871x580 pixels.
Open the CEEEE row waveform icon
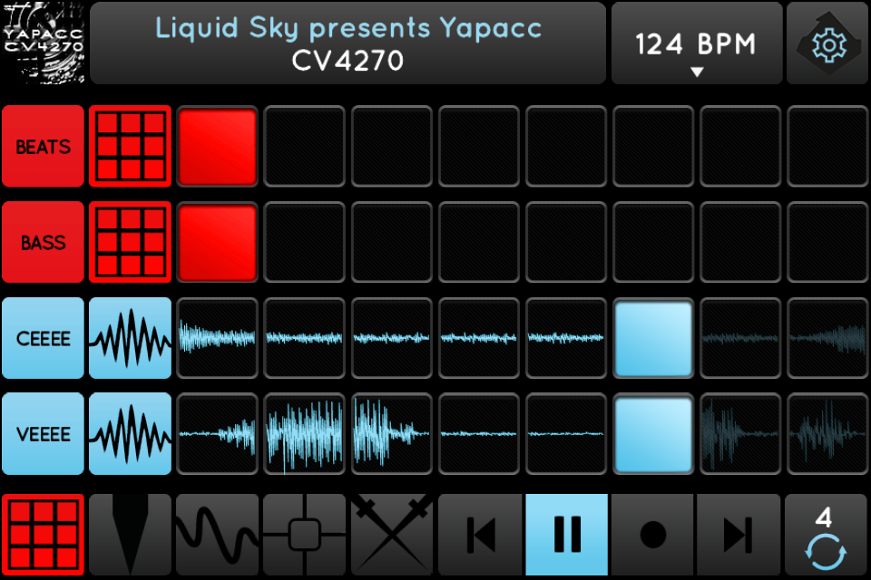[130, 338]
